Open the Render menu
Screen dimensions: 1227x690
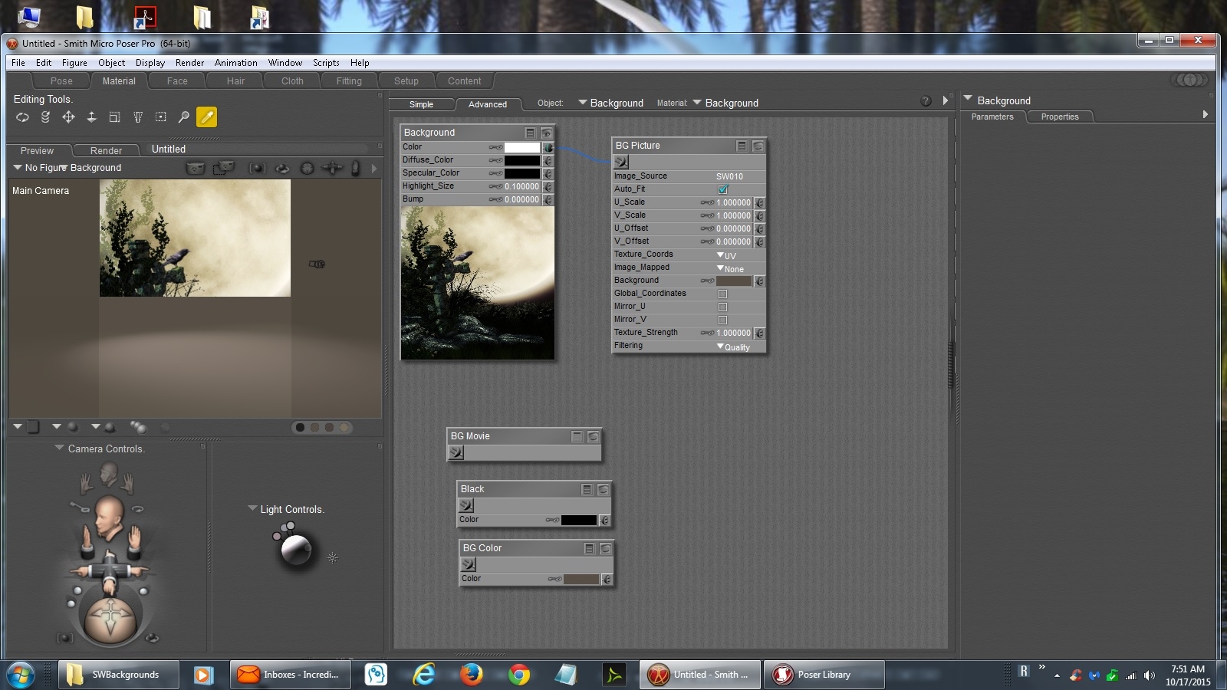[189, 63]
